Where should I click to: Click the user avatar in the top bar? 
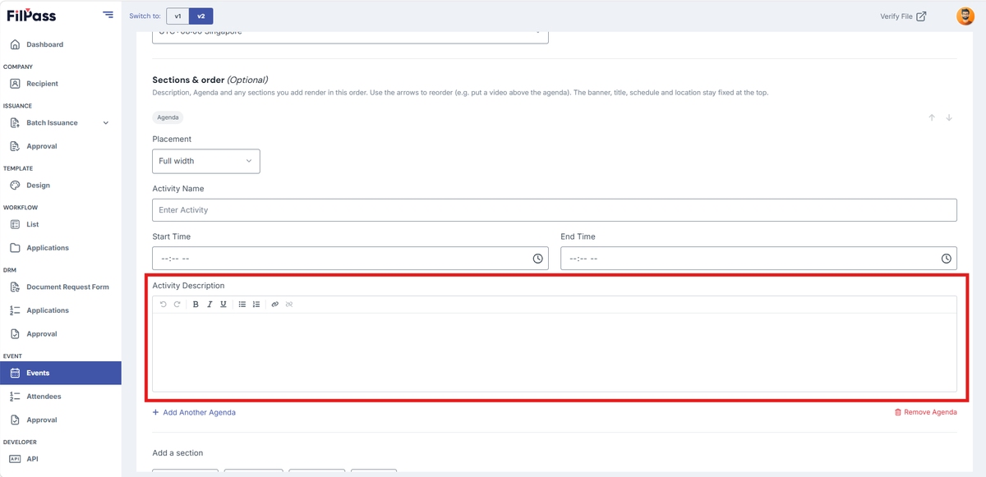click(965, 16)
